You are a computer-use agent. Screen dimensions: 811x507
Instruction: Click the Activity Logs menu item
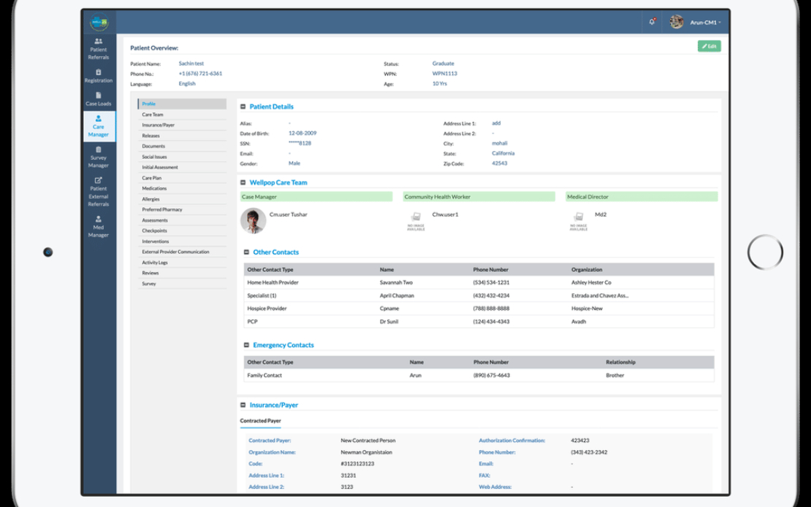tap(154, 263)
